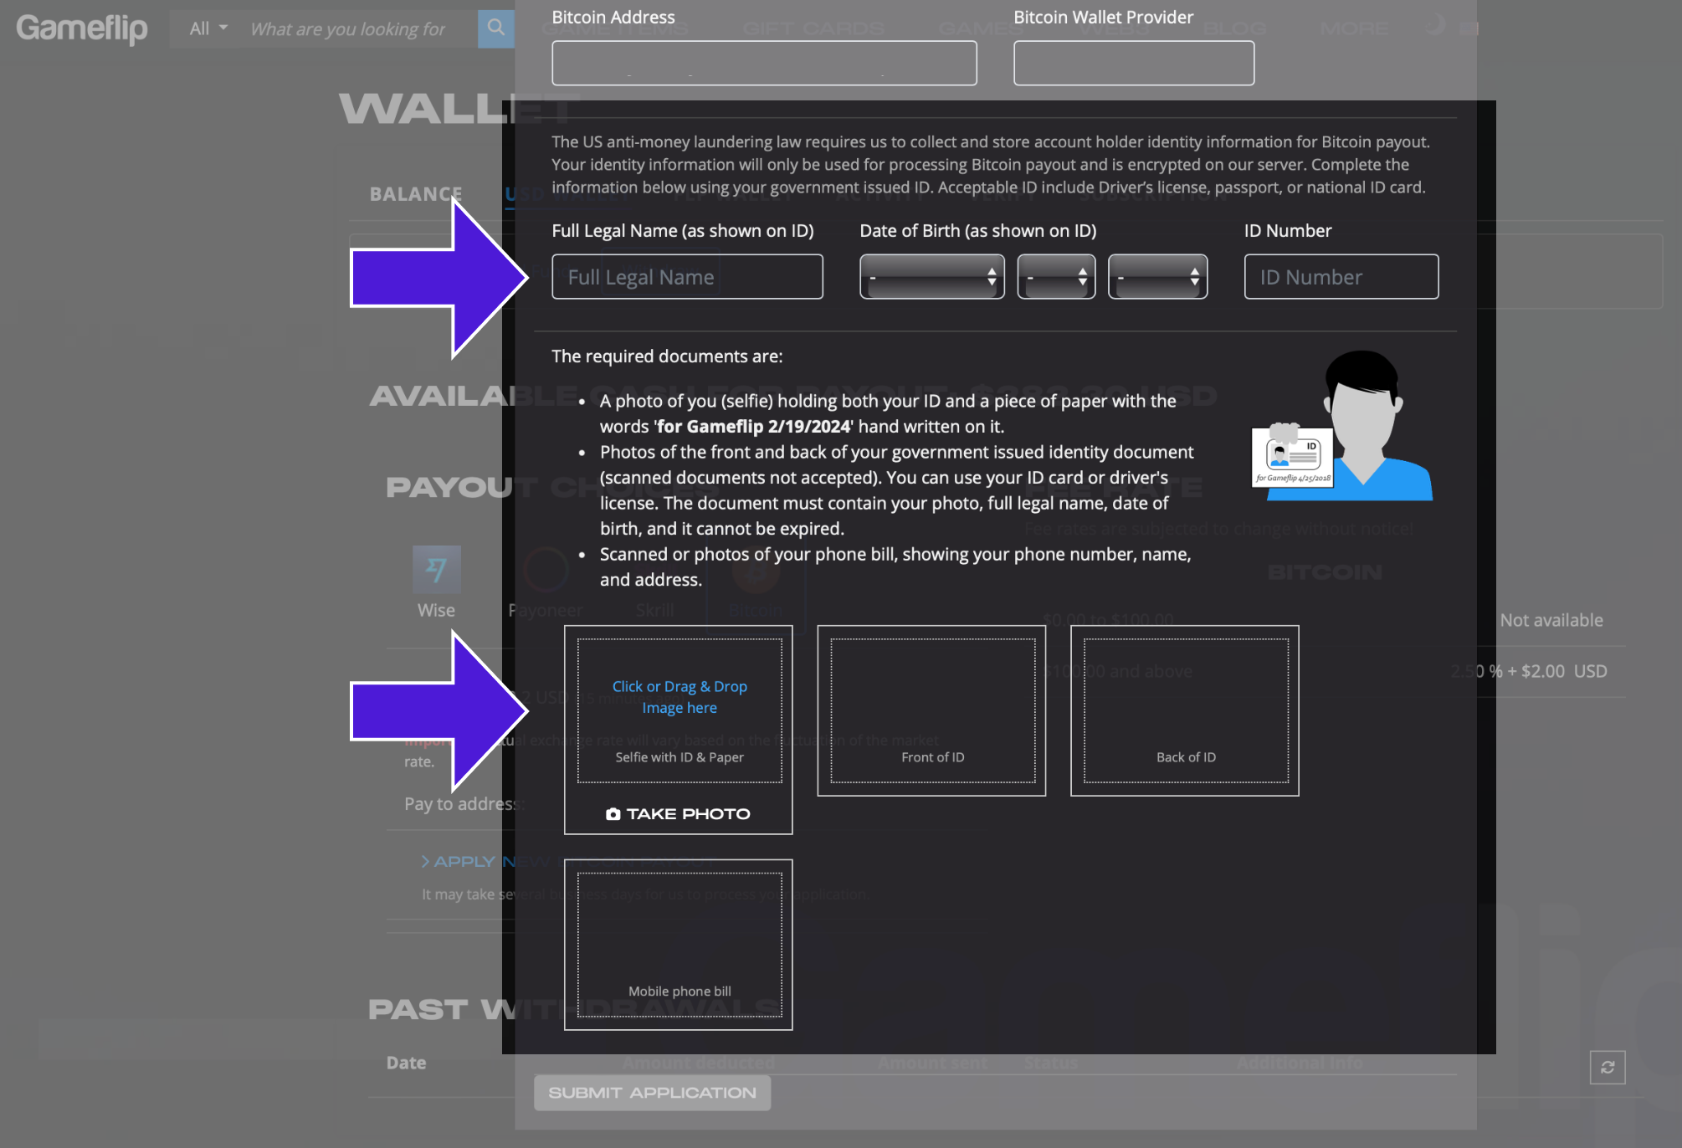
Task: Click the Back of ID upload area
Action: 1184,710
